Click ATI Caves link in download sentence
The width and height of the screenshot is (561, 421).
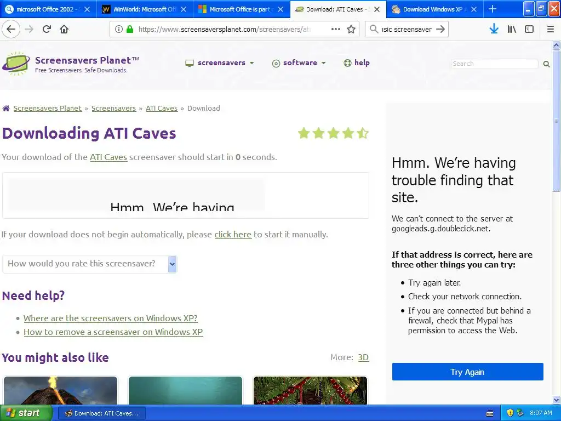pyautogui.click(x=108, y=157)
